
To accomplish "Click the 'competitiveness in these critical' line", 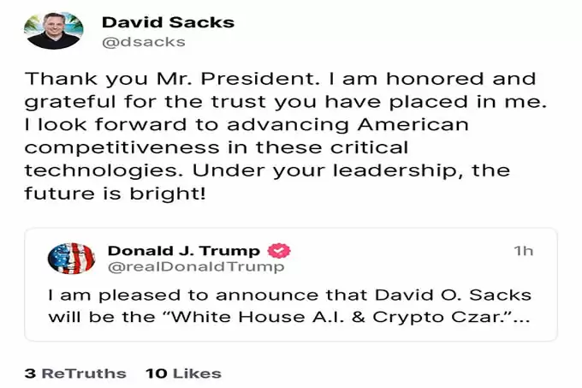I will 217,147.
